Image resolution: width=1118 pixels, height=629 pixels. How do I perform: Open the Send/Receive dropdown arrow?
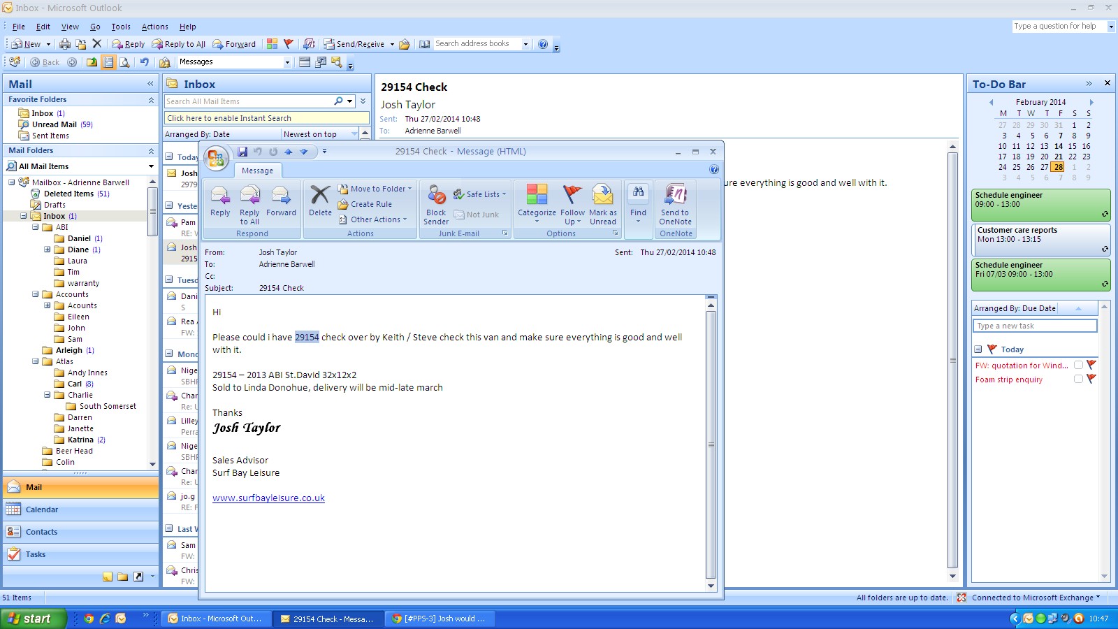click(392, 44)
